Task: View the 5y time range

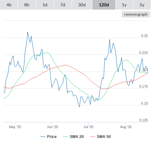Action: pos(142,5)
